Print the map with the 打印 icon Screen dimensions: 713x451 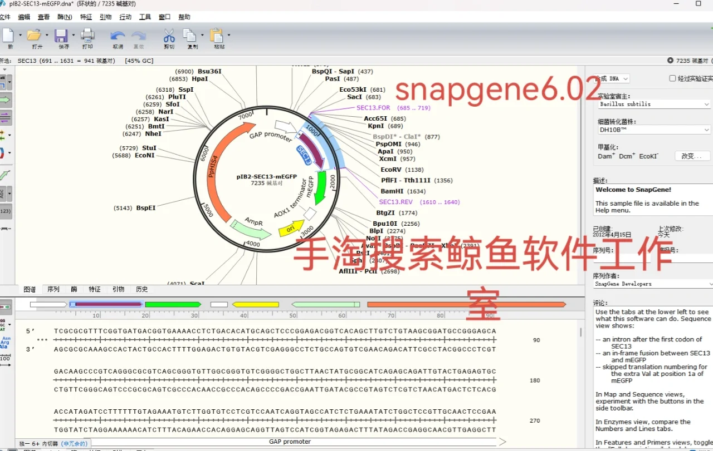coord(87,36)
